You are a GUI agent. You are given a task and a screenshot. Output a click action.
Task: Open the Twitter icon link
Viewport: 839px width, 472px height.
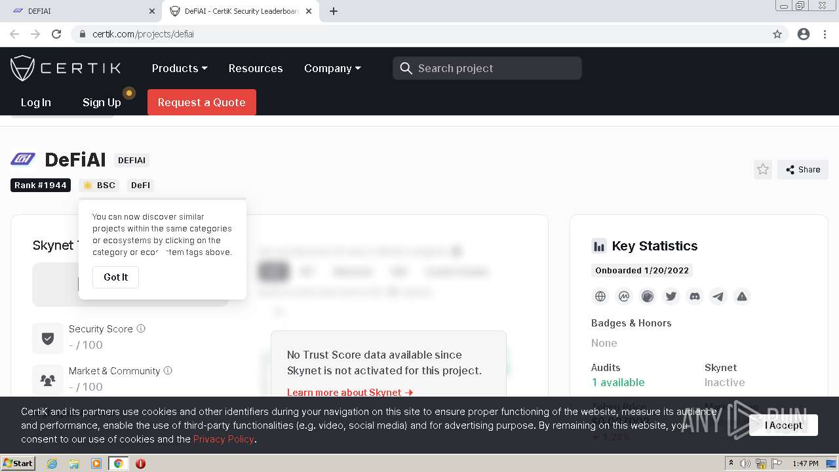point(671,296)
